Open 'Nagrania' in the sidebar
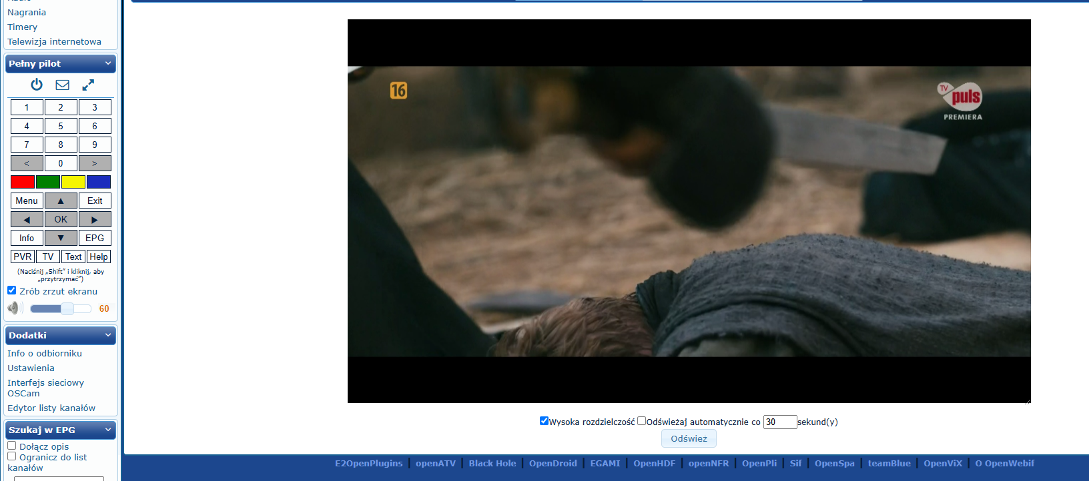 tap(27, 13)
